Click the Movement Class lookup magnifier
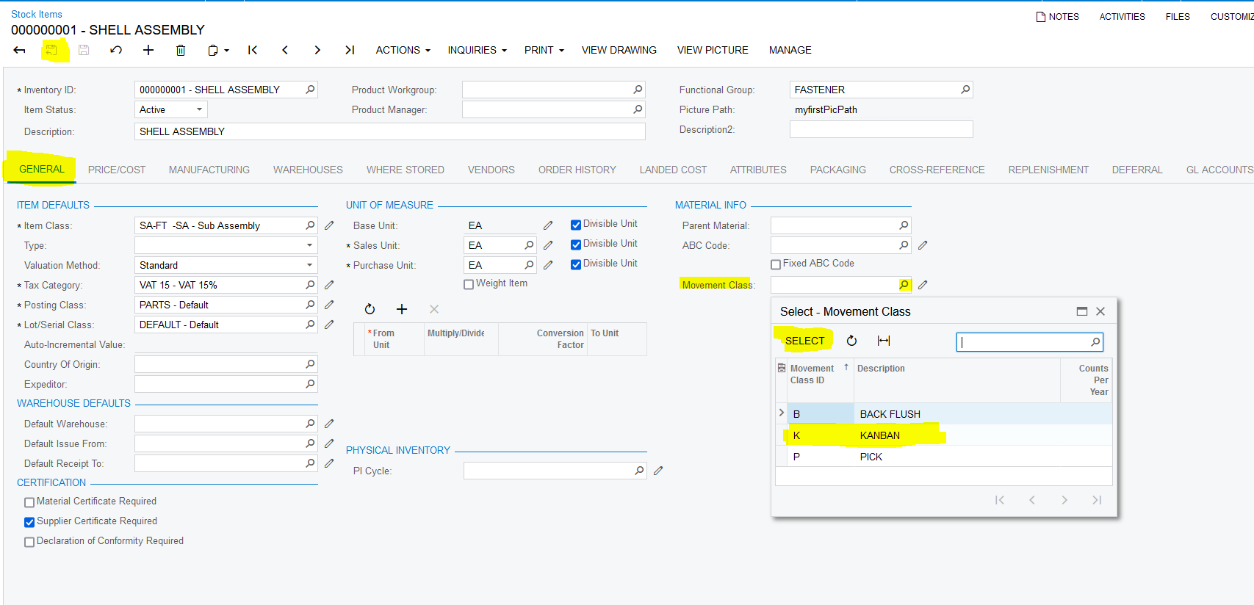The width and height of the screenshot is (1254, 605). pyautogui.click(x=904, y=285)
